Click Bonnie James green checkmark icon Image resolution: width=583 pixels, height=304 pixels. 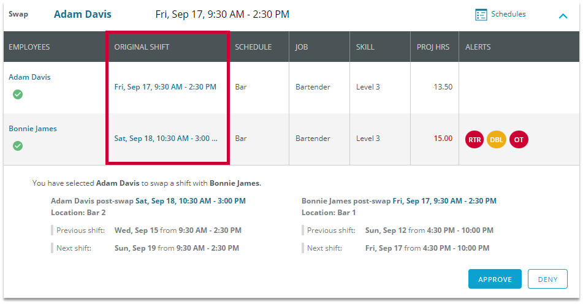click(18, 146)
